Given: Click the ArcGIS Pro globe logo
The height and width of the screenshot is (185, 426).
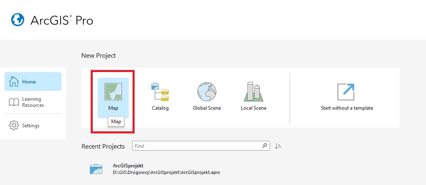Looking at the screenshot, I should 18,19.
